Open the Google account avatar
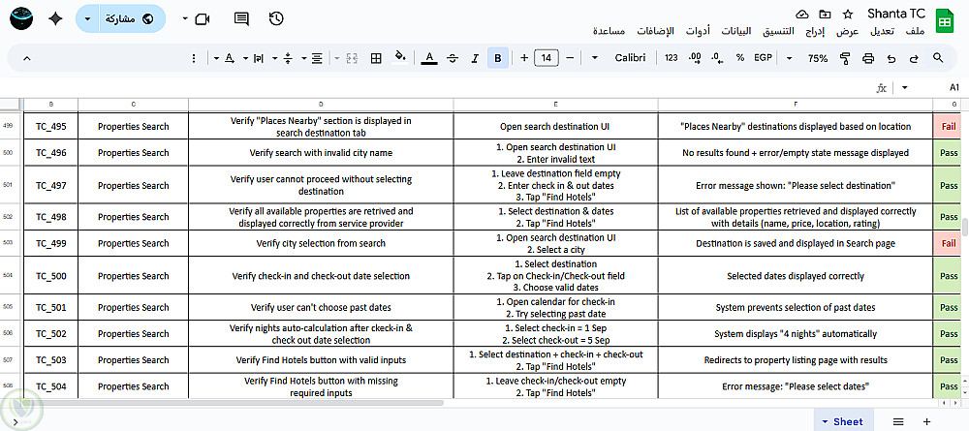 click(x=22, y=18)
